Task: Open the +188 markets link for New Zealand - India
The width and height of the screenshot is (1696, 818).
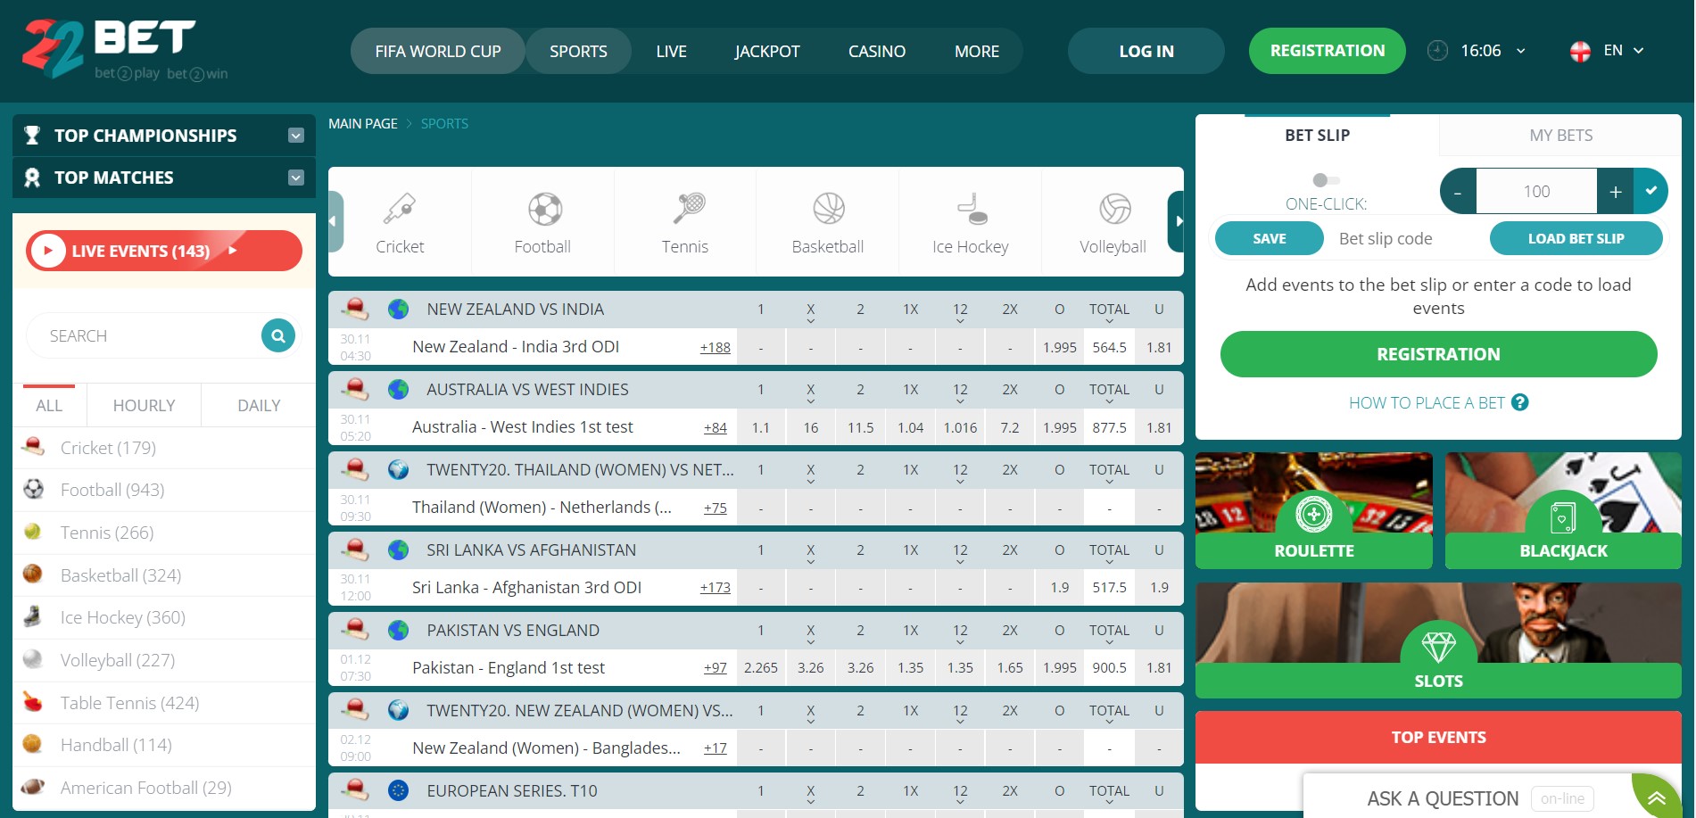Action: 715,348
